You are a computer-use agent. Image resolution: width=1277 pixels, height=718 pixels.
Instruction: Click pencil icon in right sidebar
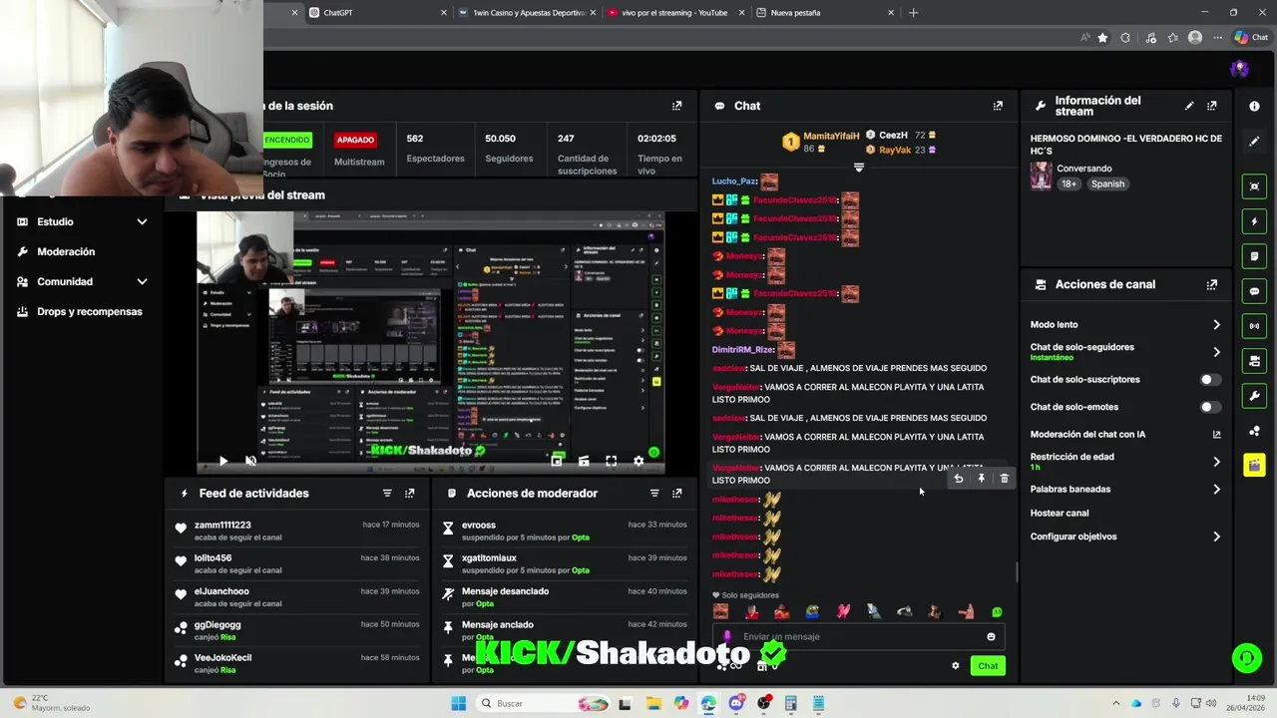[x=1254, y=142]
